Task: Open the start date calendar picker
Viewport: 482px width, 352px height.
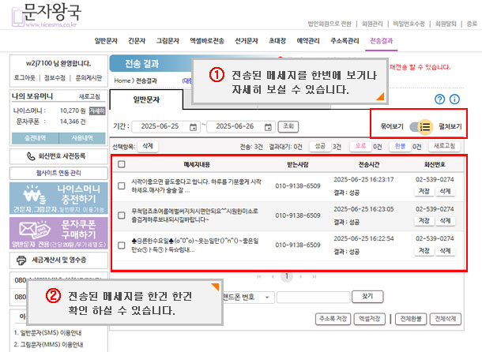Action: coord(194,126)
